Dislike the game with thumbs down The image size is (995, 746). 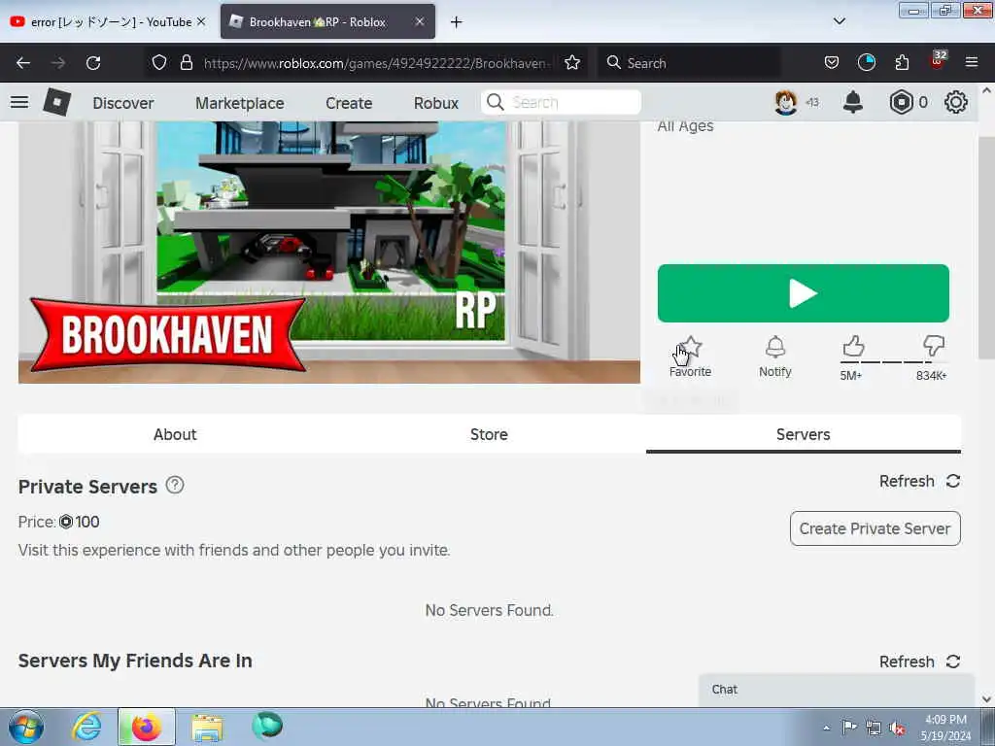pyautogui.click(x=934, y=347)
